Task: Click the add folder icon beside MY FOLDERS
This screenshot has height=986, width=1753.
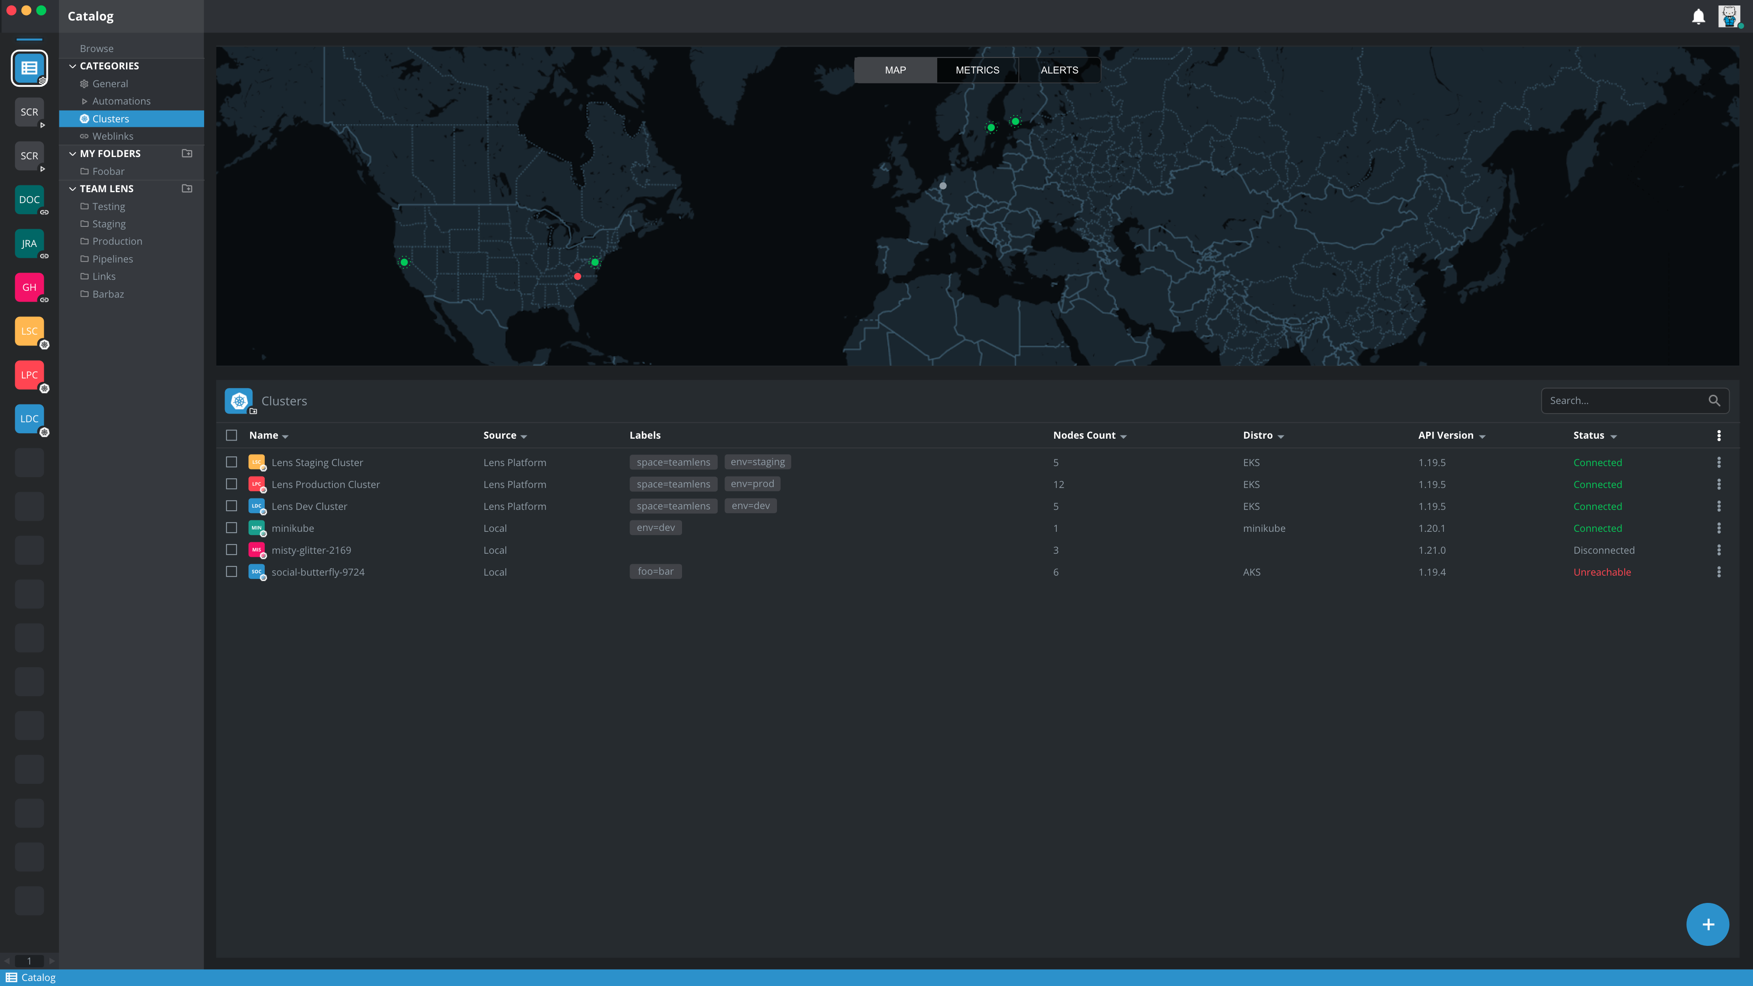Action: (187, 154)
